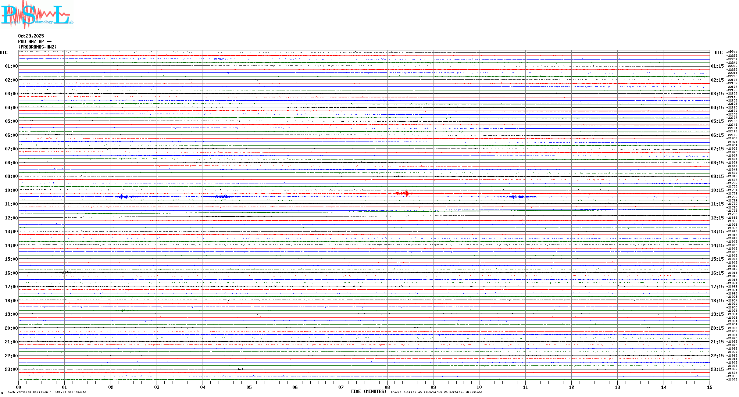
Task: Click minute 15 on bottom time axis
Action: coord(709,387)
